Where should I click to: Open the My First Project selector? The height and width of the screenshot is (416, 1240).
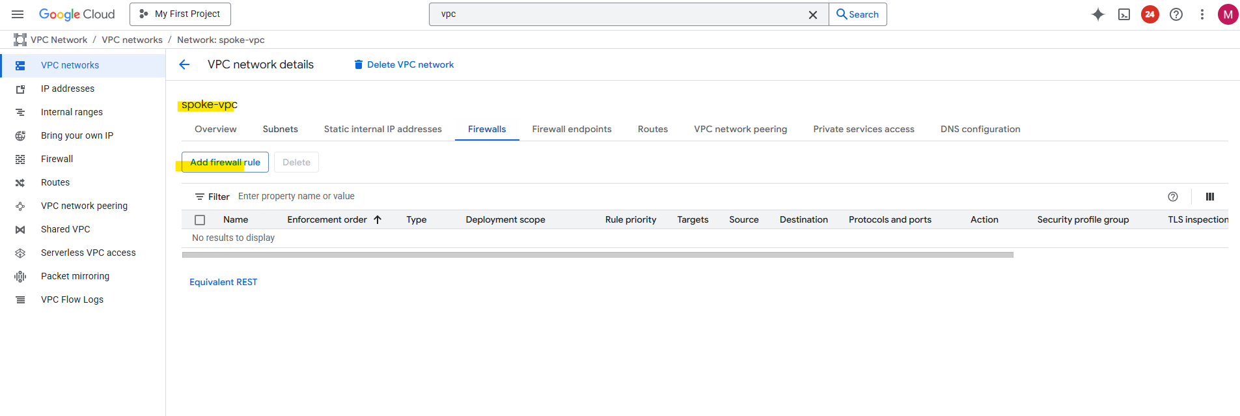[180, 14]
